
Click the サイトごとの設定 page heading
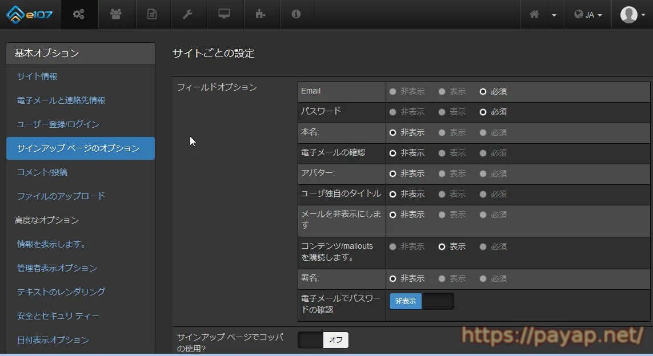coord(214,53)
